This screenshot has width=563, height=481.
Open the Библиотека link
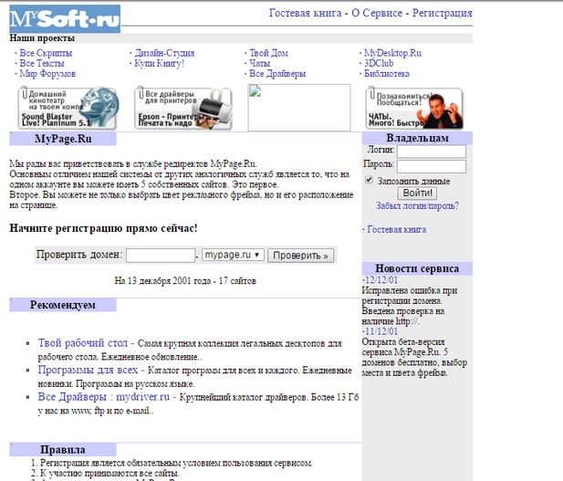click(387, 74)
